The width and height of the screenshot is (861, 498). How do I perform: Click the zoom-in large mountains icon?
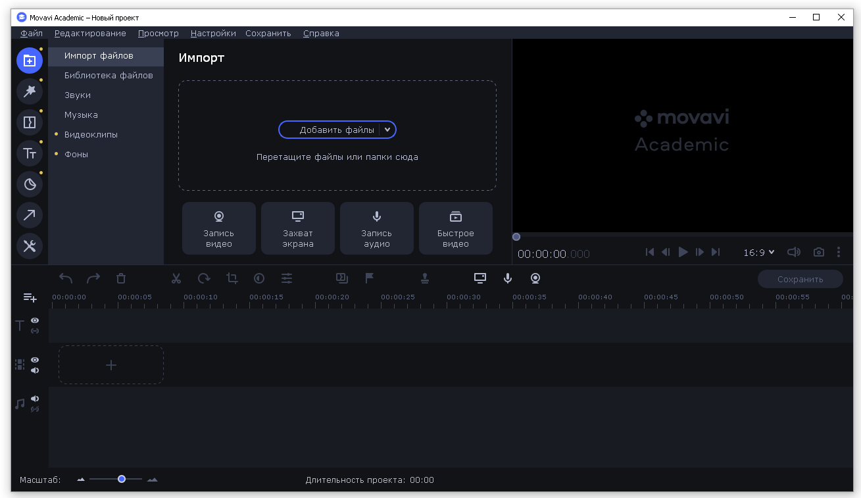coord(153,480)
